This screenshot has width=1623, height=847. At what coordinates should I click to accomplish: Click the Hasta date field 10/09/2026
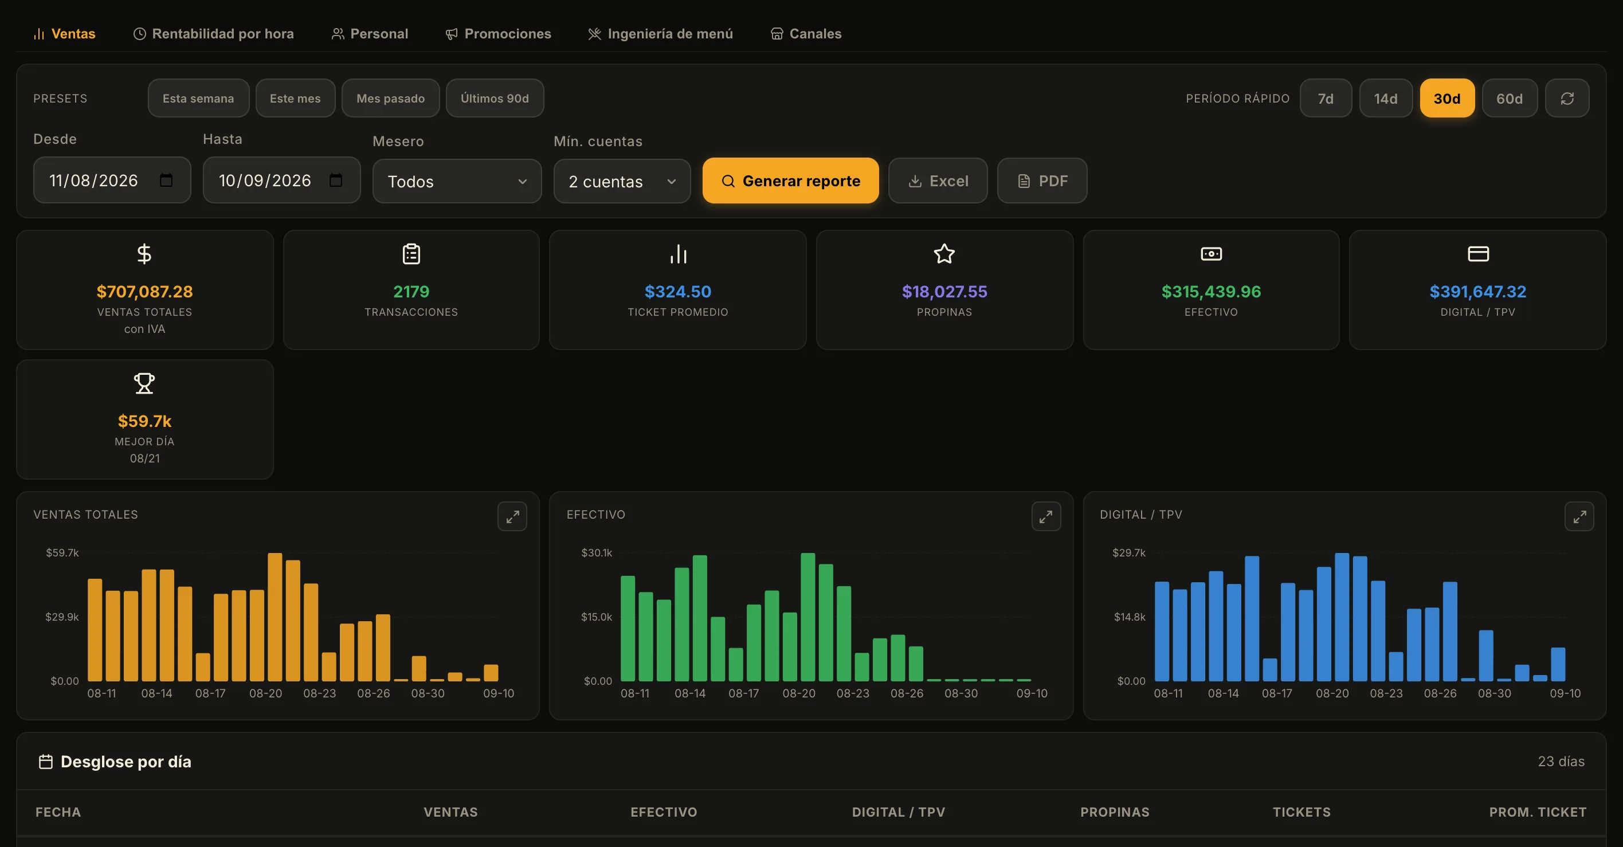click(x=281, y=181)
